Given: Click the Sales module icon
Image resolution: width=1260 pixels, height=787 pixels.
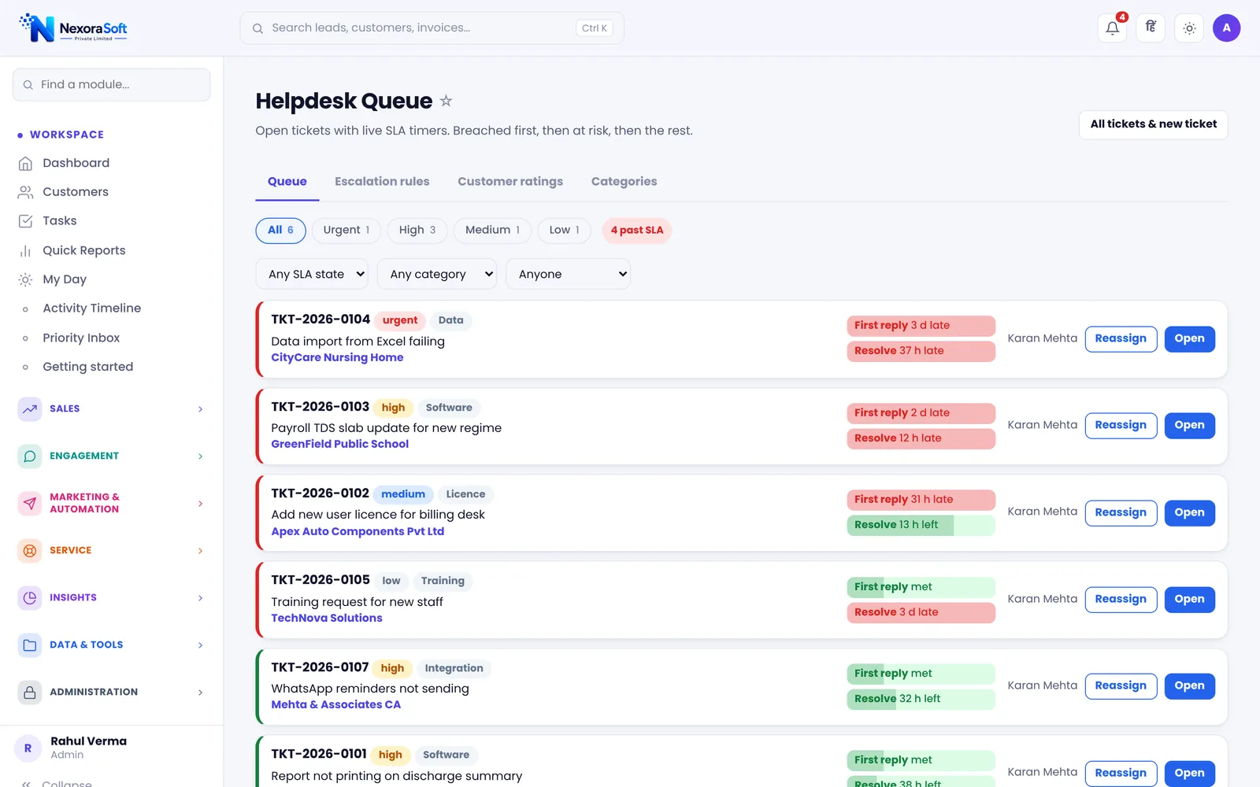Looking at the screenshot, I should 30,409.
